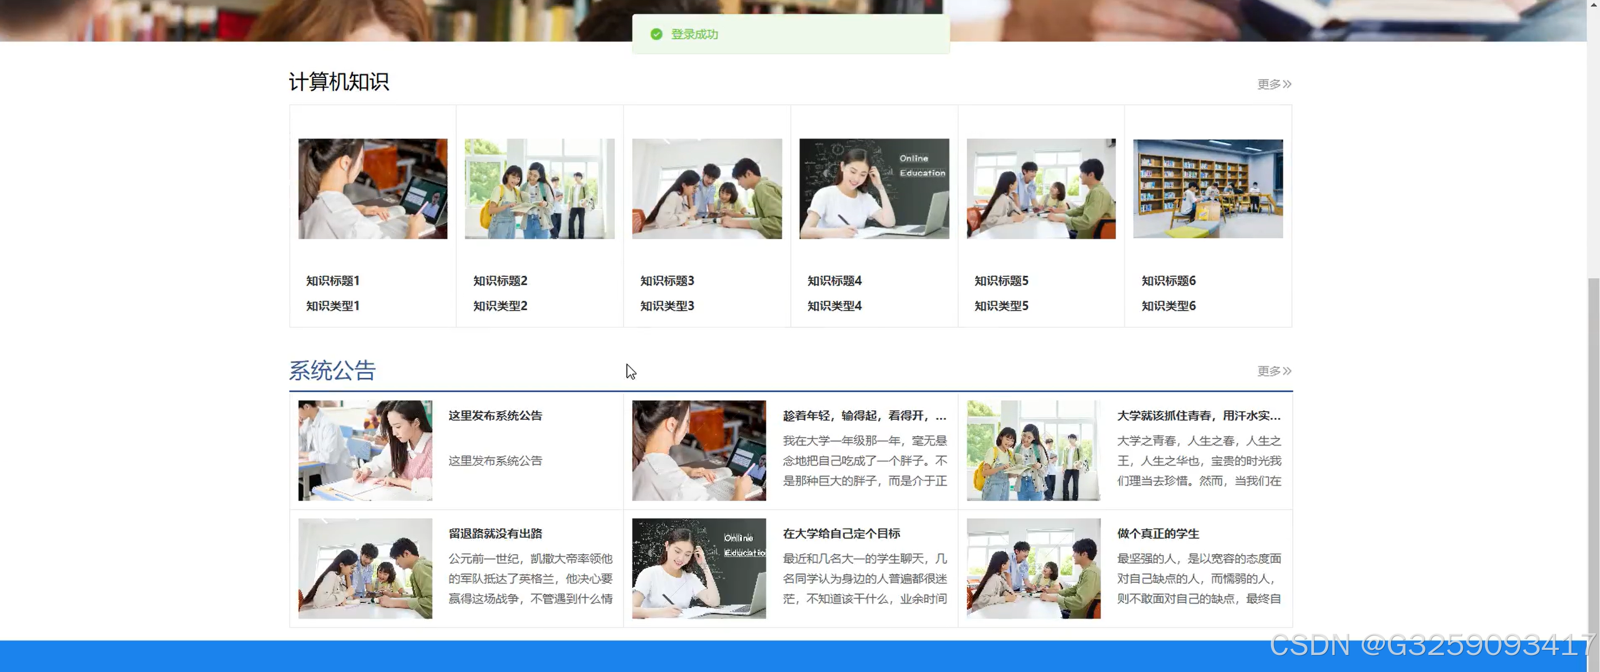The width and height of the screenshot is (1600, 672).
Task: Click summary text starting 公元前一世纪
Action: coord(530,579)
